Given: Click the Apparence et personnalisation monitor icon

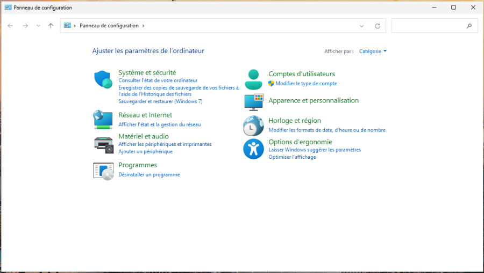Looking at the screenshot, I should (253, 101).
